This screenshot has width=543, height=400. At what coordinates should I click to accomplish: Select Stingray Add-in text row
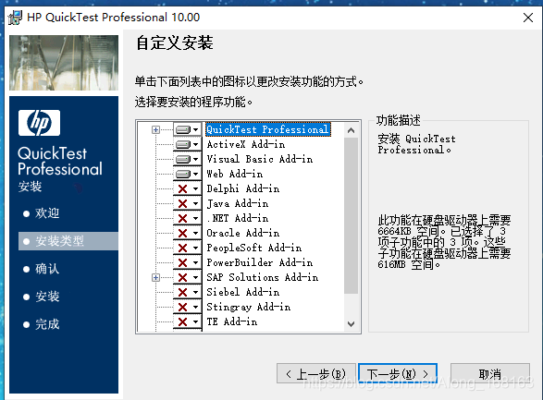tap(249, 307)
